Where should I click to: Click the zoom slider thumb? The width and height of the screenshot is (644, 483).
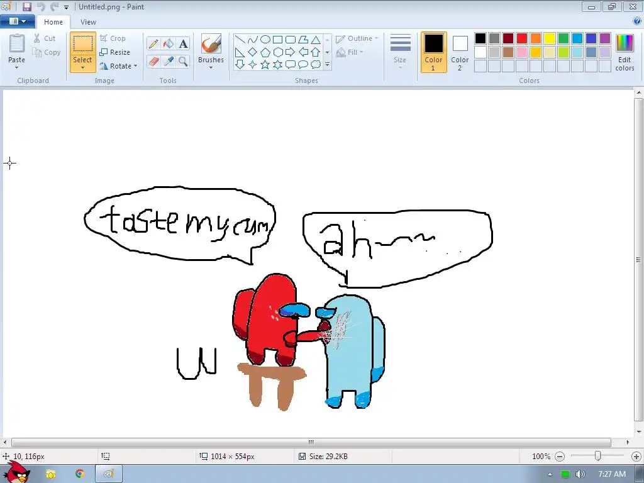click(598, 456)
